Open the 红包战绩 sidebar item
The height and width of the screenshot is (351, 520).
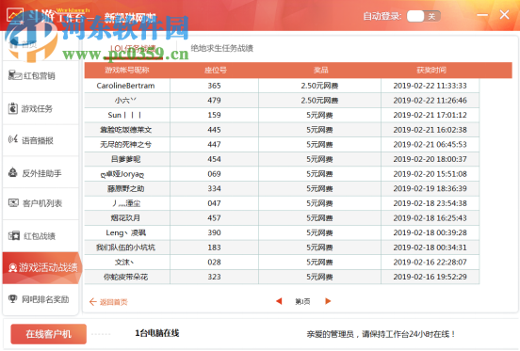pos(41,236)
